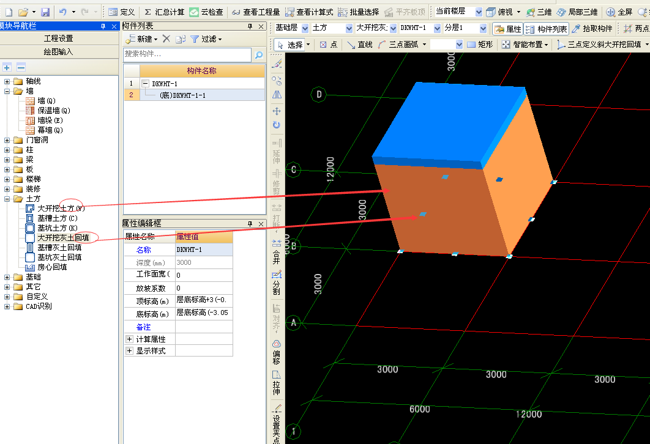The image size is (650, 444).
Task: Select 保温墙(Q) in the tree
Action: click(48, 111)
